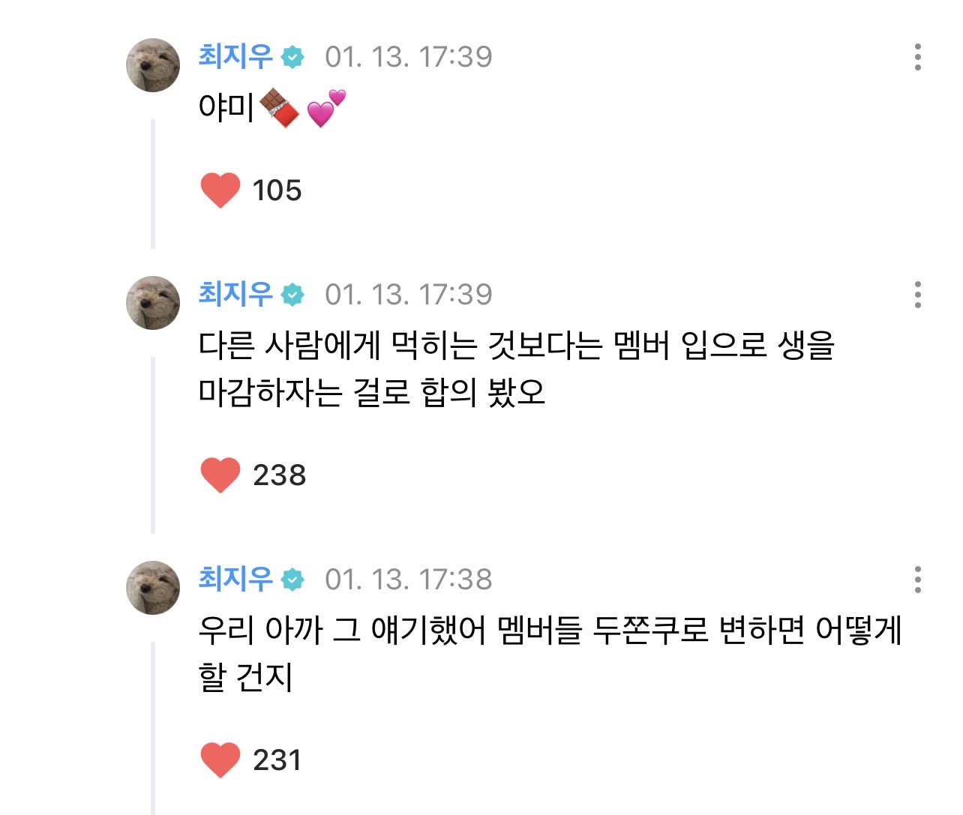This screenshot has width=963, height=815.
Task: Open profile picture on the 야미 comment
Action: pyautogui.click(x=153, y=65)
